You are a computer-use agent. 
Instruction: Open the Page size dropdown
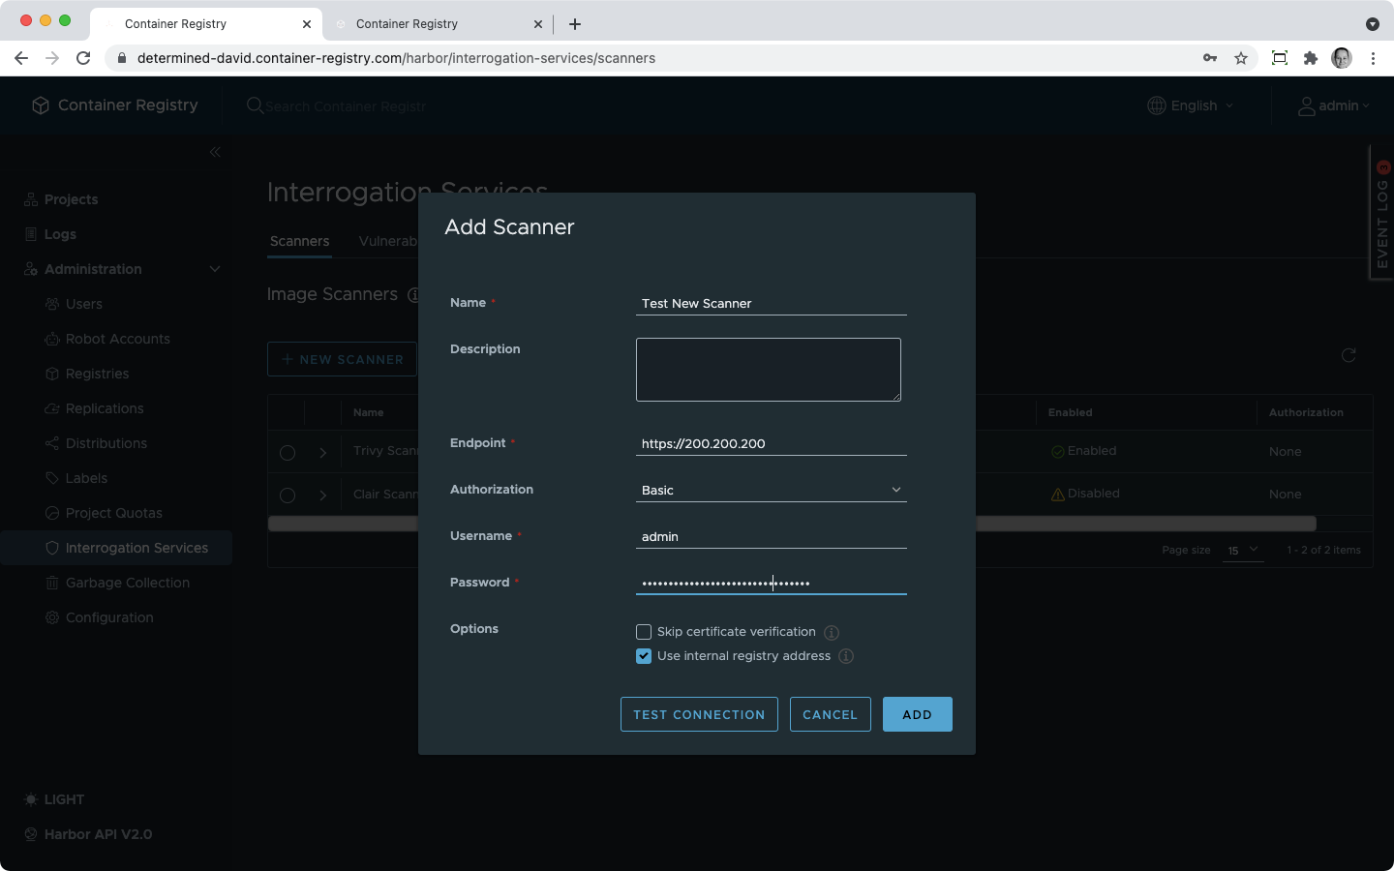coord(1243,550)
